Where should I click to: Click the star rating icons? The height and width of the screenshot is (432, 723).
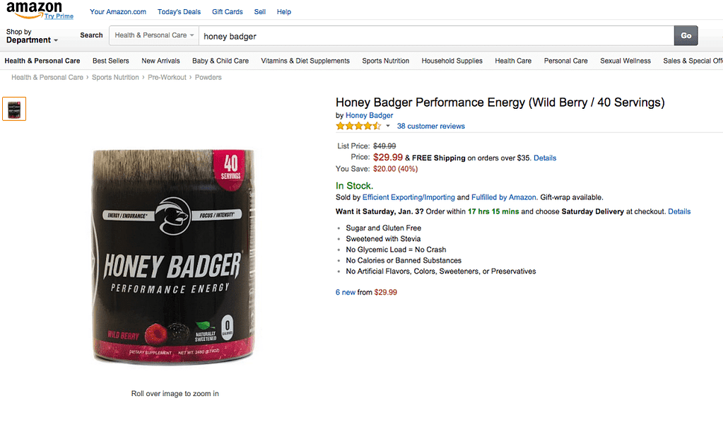pos(358,126)
